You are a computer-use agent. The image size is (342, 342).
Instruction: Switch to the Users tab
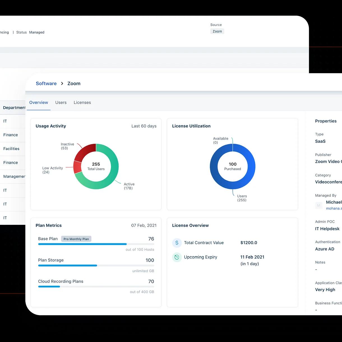61,103
